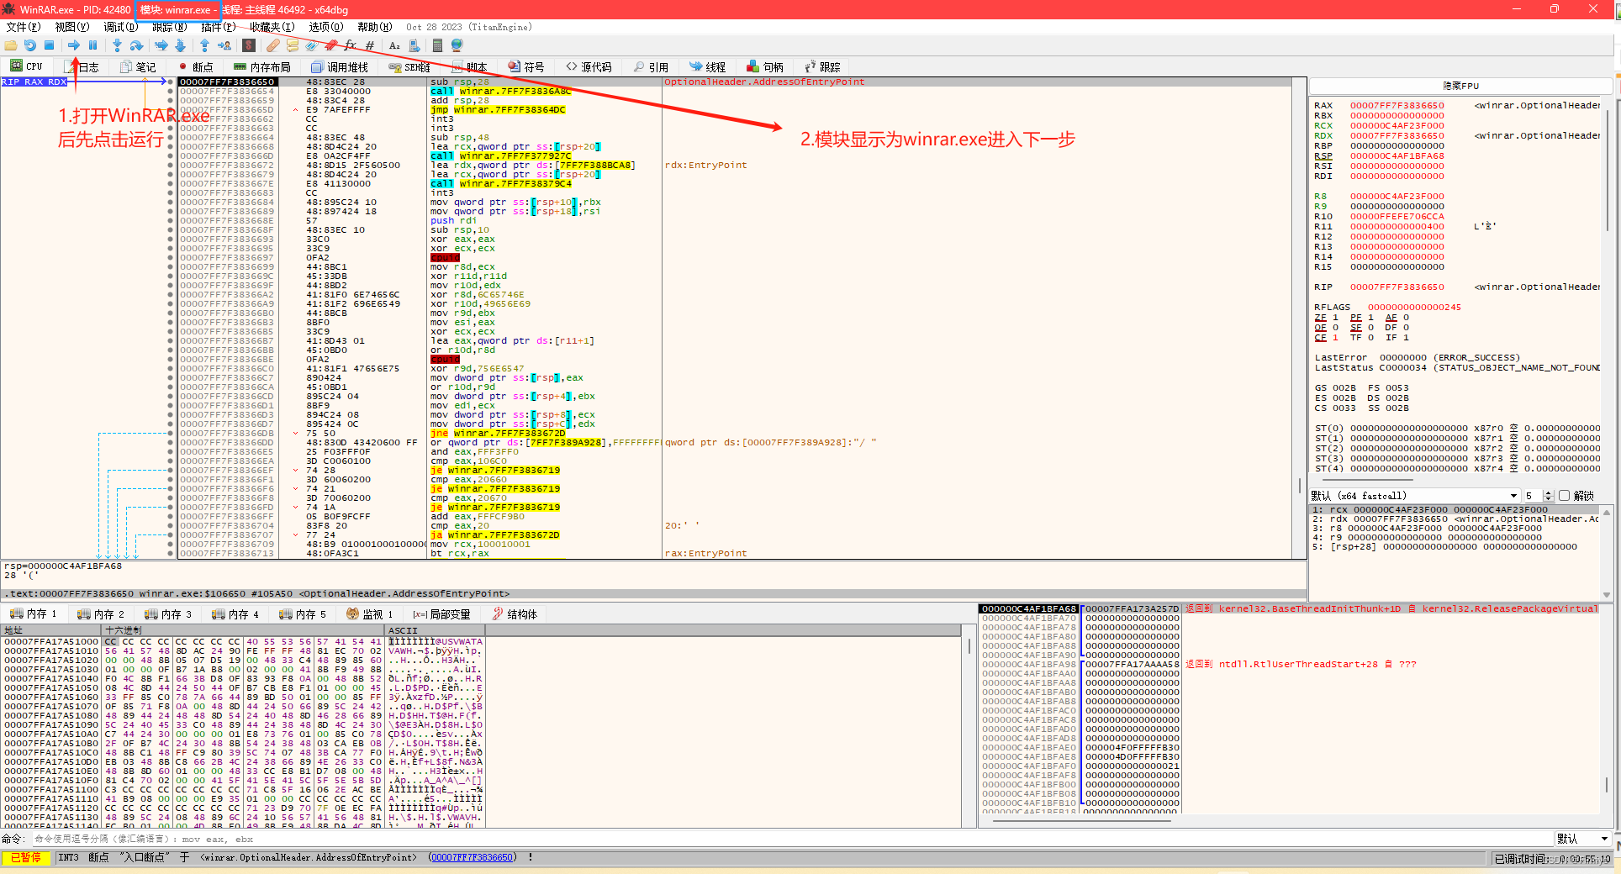Screen dimensions: 1621x874
Task: Open the 选项(O) menu
Action: point(326,27)
